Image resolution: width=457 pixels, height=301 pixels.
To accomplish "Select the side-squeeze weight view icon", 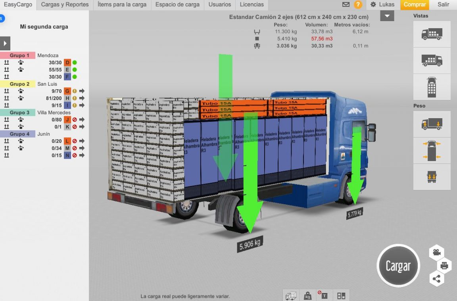I will (432, 150).
